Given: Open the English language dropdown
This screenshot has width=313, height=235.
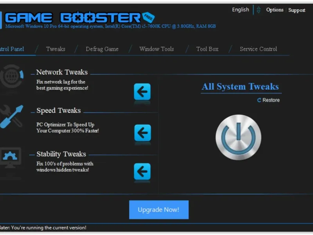Looking at the screenshot, I should (x=240, y=9).
